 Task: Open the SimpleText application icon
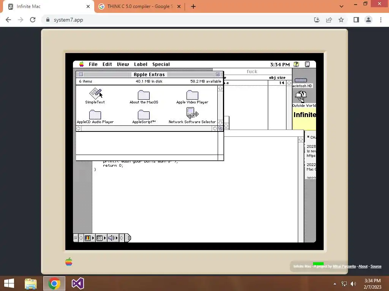tap(95, 94)
